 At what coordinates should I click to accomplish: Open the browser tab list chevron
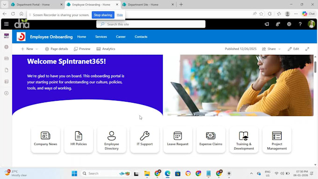point(5,5)
